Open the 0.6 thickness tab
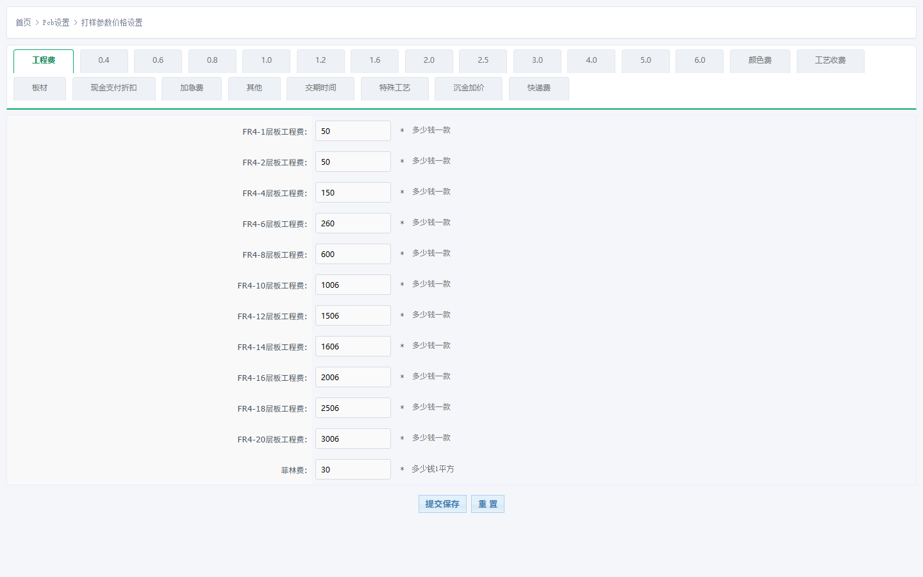 (x=158, y=61)
